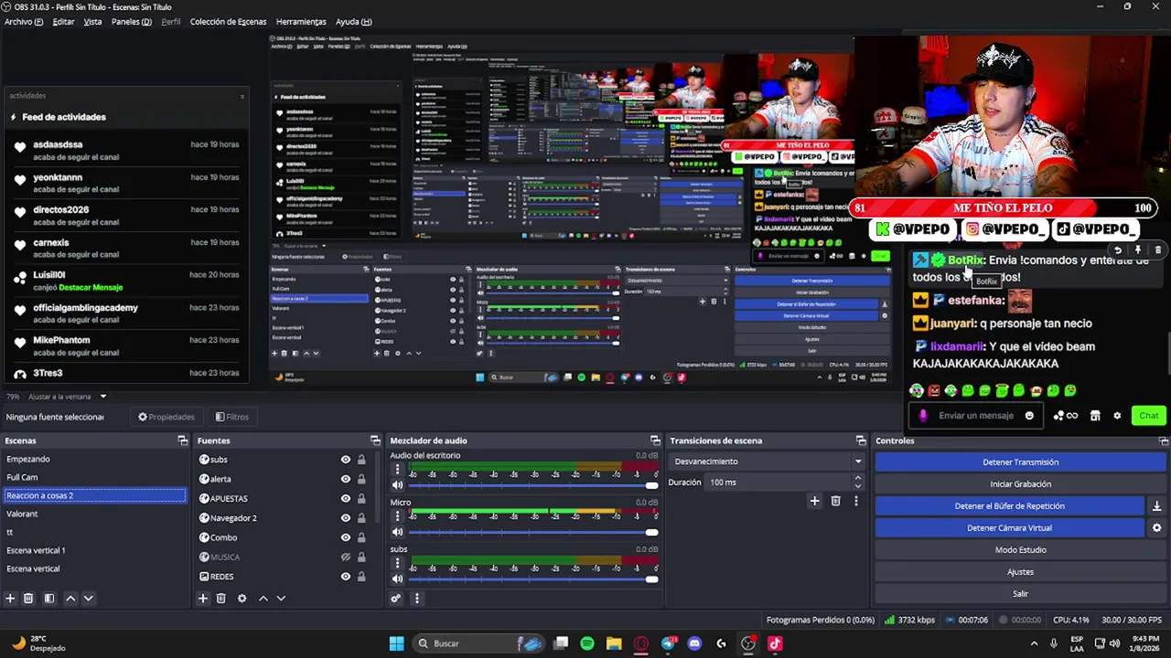Viewport: 1171px width, 658px height.
Task: Click Detener Transmisión button
Action: (x=1020, y=462)
